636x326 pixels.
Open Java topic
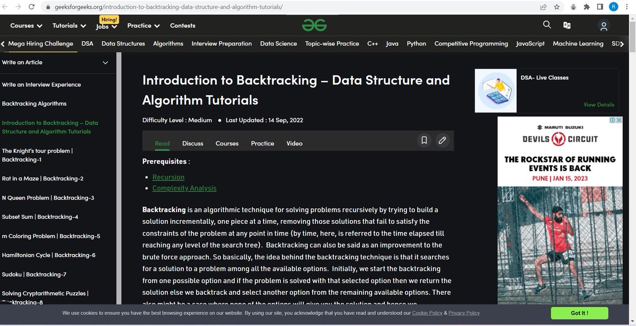click(x=392, y=43)
